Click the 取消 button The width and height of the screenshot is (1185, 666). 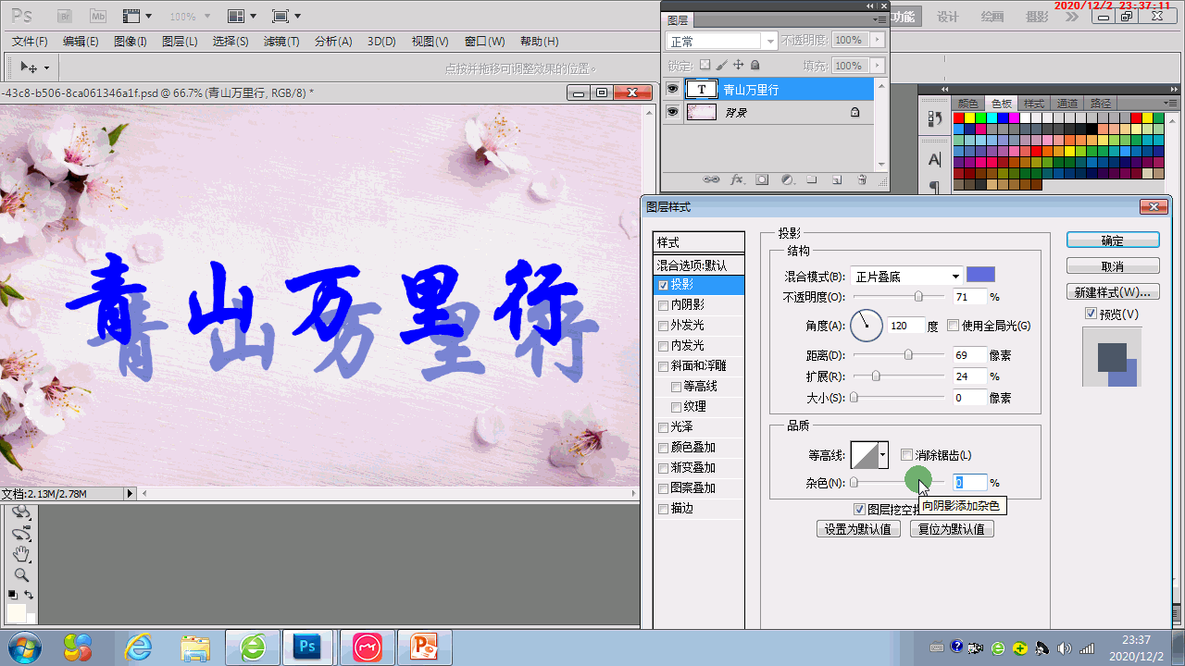[1113, 266]
